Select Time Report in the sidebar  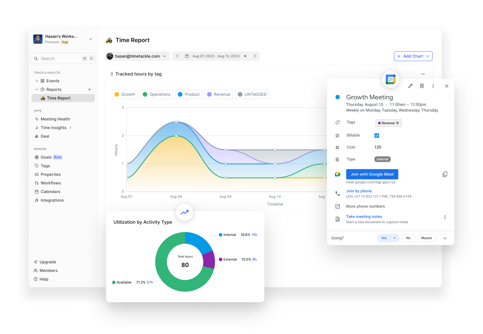(58, 98)
